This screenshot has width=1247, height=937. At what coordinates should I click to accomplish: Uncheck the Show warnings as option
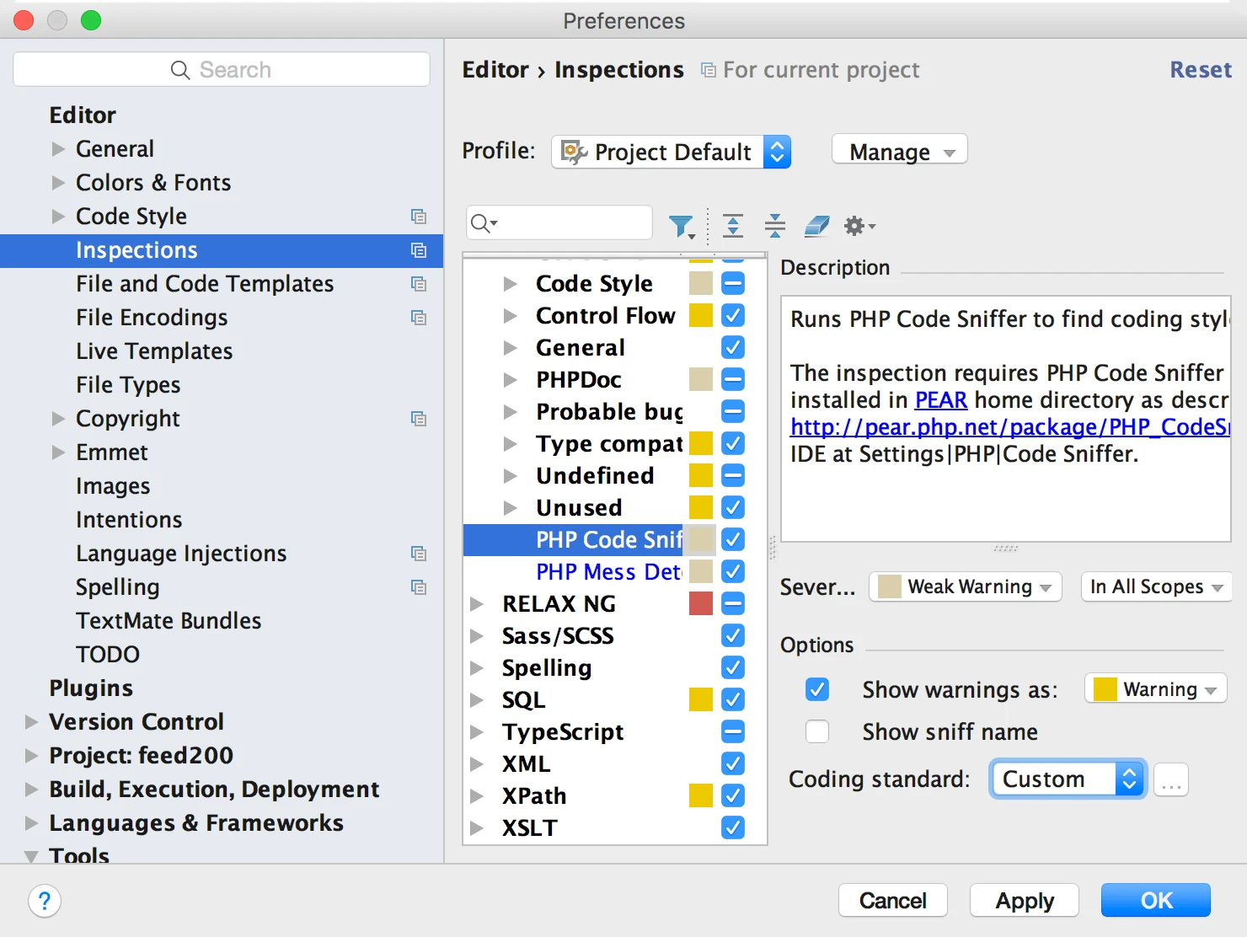[x=816, y=689]
